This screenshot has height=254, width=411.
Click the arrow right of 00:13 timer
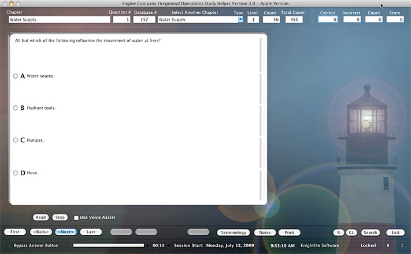pyautogui.click(x=168, y=245)
